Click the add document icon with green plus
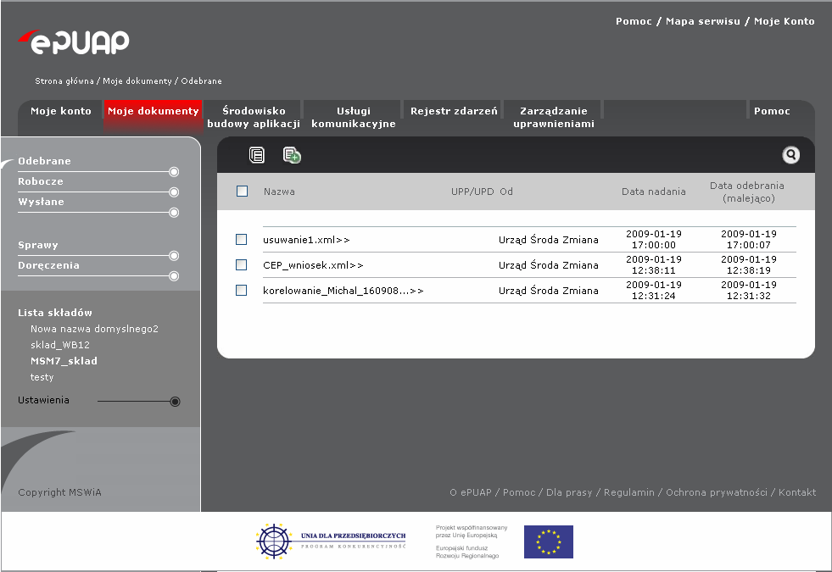This screenshot has width=832, height=572. coord(292,155)
